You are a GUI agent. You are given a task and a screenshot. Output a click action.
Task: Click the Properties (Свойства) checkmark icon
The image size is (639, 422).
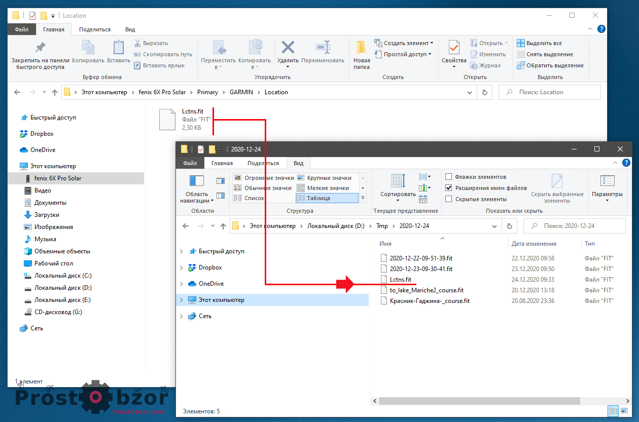tap(454, 49)
